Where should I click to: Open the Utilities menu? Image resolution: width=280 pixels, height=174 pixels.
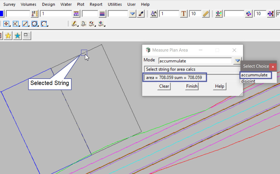tap(115, 4)
